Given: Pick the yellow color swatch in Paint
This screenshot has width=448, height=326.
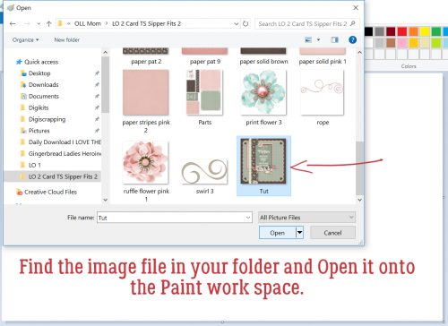Looking at the screenshot, I should click(x=425, y=31).
